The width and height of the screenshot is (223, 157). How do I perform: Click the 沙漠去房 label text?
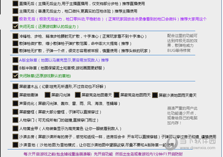click(x=117, y=137)
